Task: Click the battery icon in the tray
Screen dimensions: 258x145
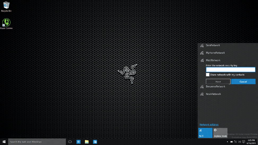Action: (x=231, y=142)
